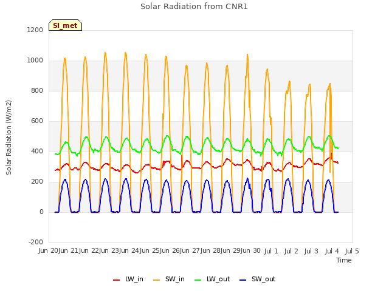Click the Jul 1 x-axis date label
Viewport: 389px width, 291px height.
[271, 251]
